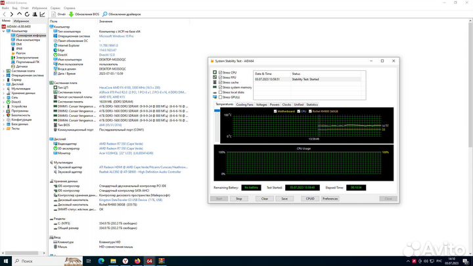Expand the Дисплей tree node
The height and width of the screenshot is (266, 473).
(4, 84)
